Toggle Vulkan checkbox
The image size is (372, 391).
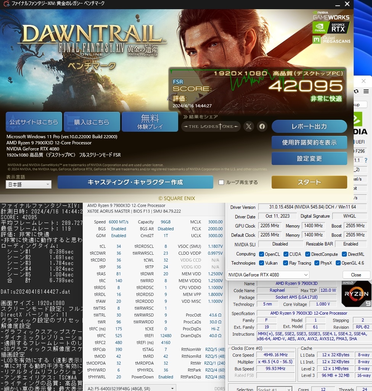[261, 263]
